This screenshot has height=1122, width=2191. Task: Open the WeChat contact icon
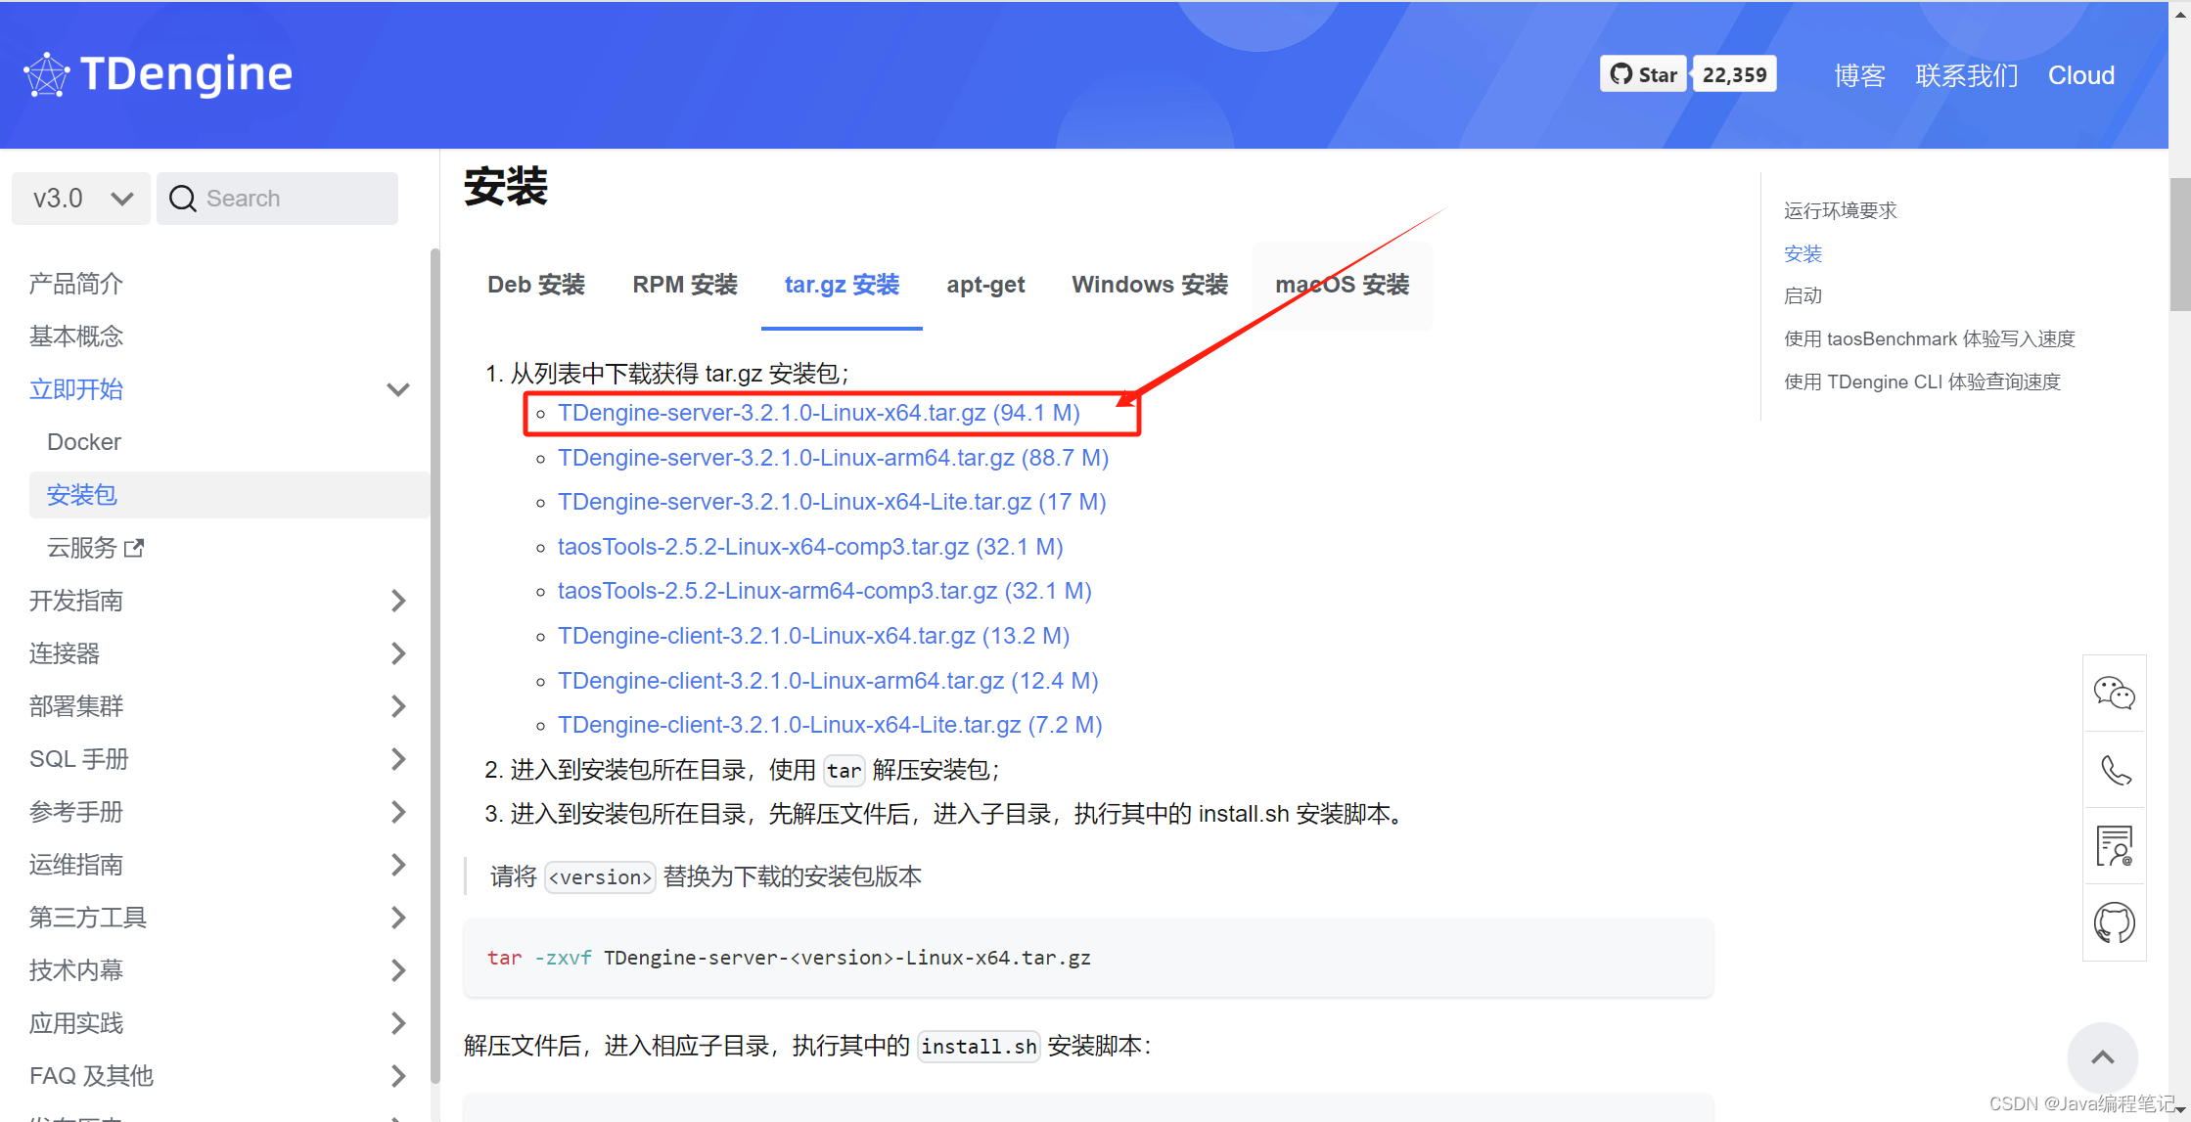pos(2114,693)
